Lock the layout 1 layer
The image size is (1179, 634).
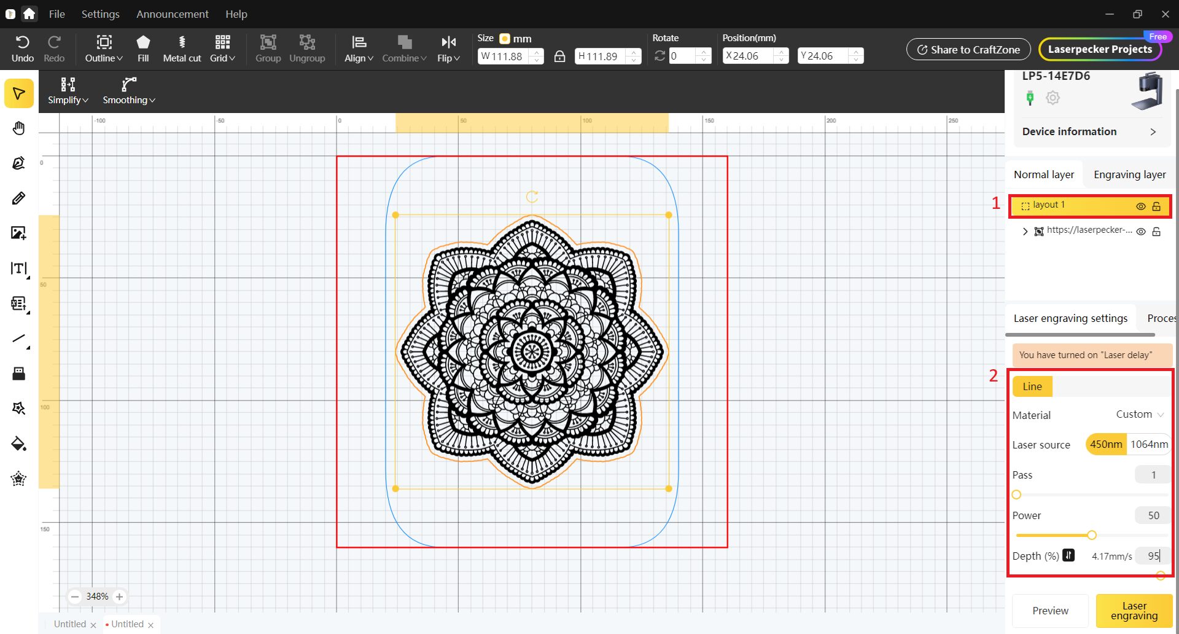(1156, 206)
